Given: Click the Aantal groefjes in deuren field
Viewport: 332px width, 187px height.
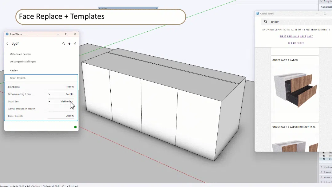Looking at the screenshot, I should point(61,109).
